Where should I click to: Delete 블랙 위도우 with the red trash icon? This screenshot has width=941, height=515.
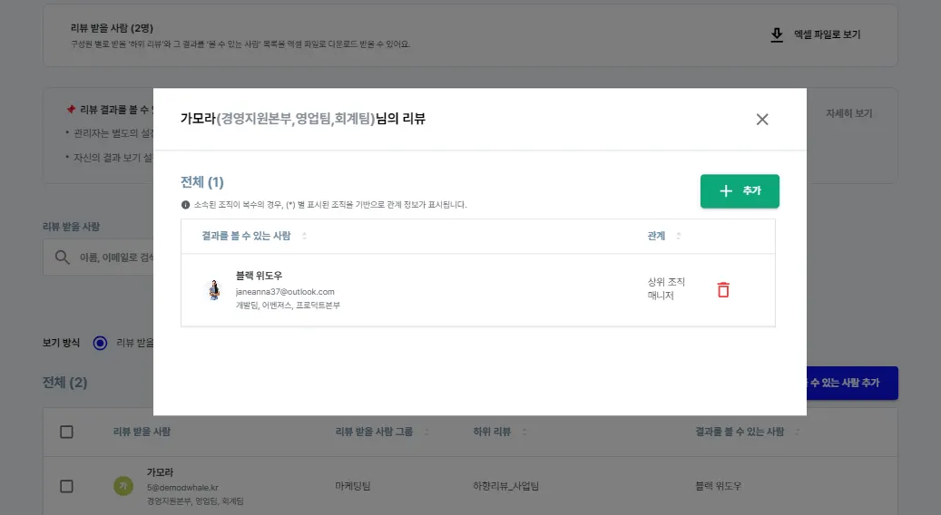point(723,289)
